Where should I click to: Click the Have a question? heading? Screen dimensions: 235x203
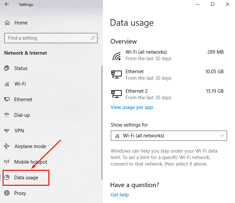coord(135,185)
